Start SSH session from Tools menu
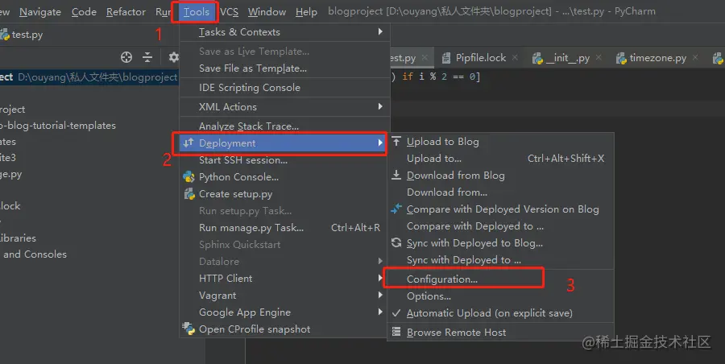The height and width of the screenshot is (364, 725). pyautogui.click(x=284, y=160)
